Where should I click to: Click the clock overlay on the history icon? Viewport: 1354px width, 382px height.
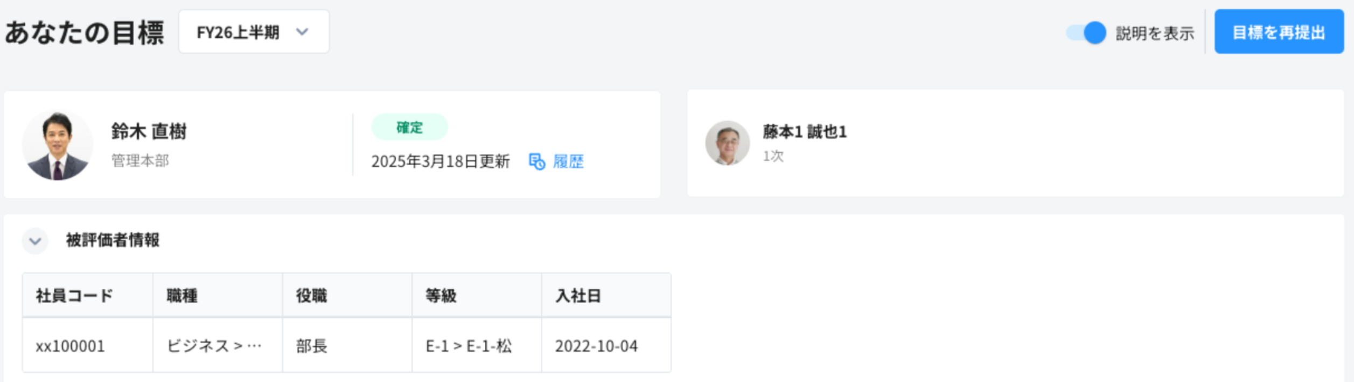(x=540, y=165)
